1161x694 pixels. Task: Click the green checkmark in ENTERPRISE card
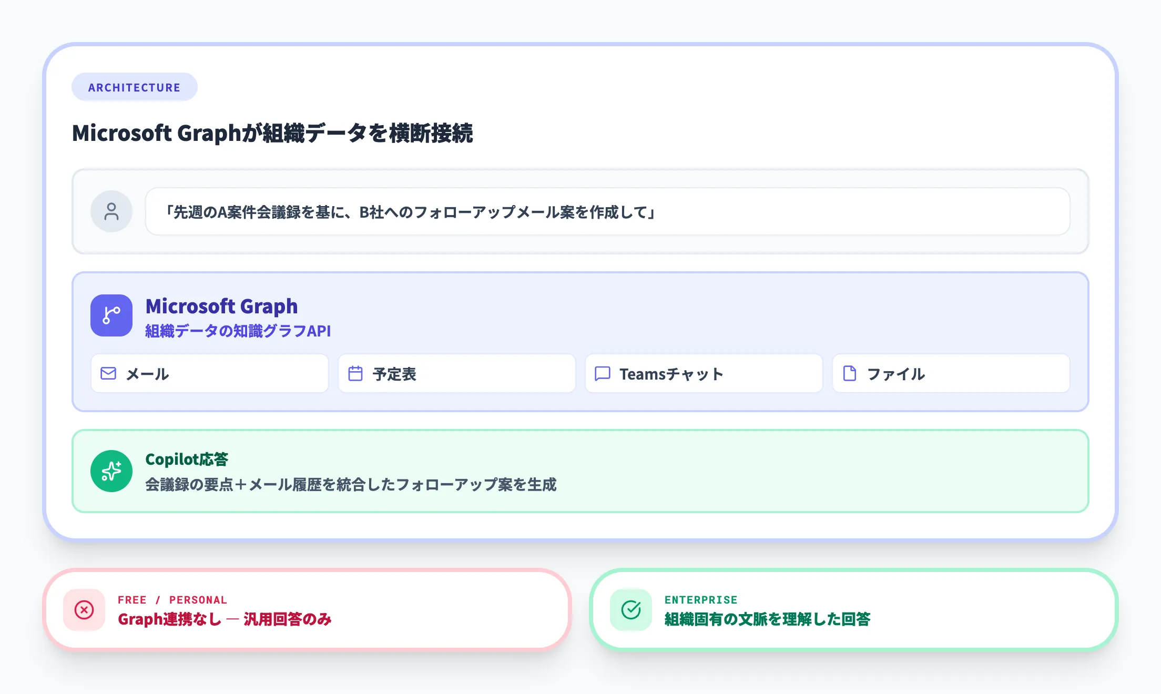629,610
